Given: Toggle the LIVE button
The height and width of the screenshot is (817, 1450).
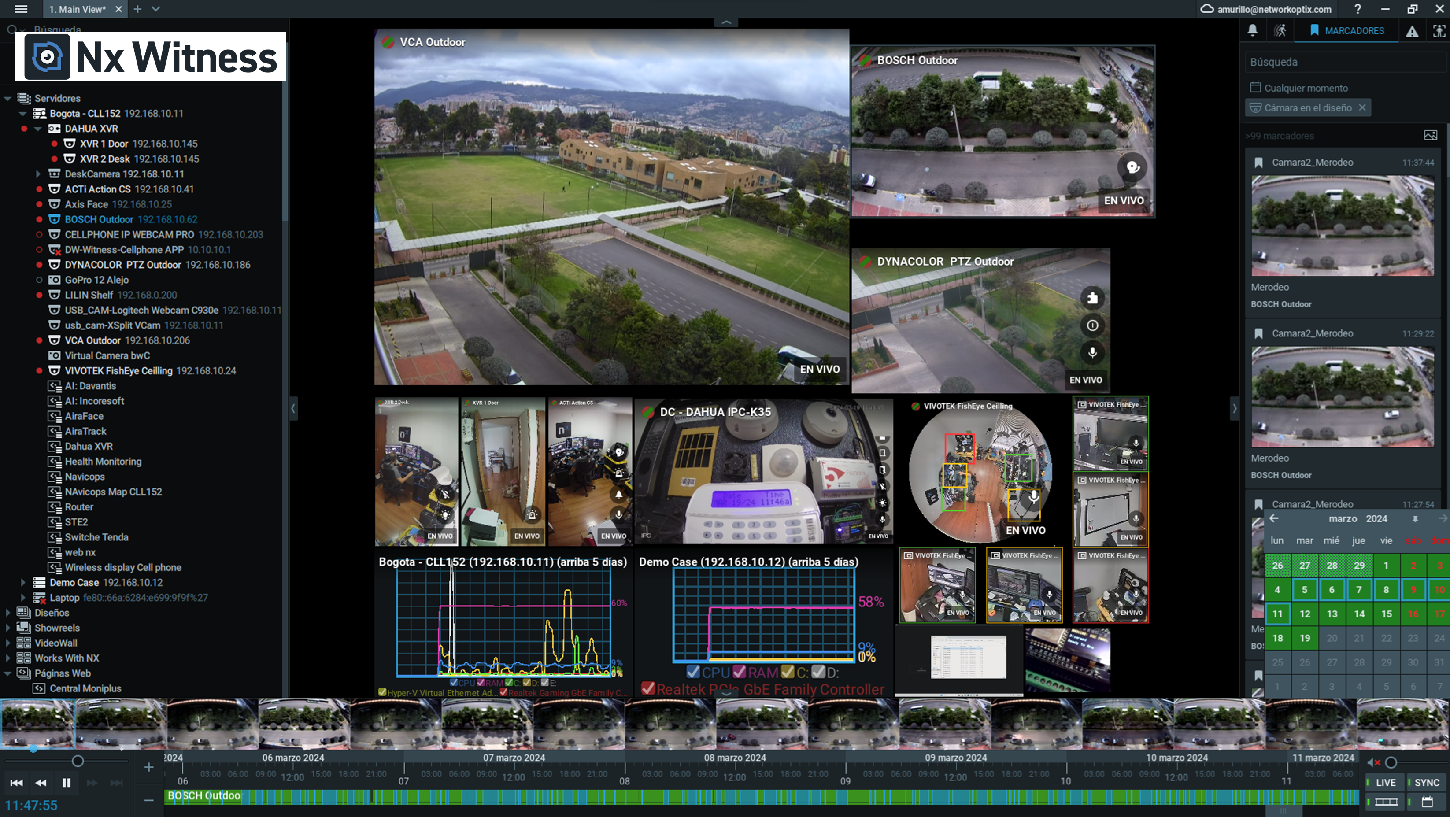Looking at the screenshot, I should [1385, 783].
